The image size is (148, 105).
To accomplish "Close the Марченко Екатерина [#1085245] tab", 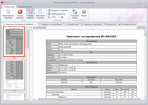I will (x=35, y=24).
